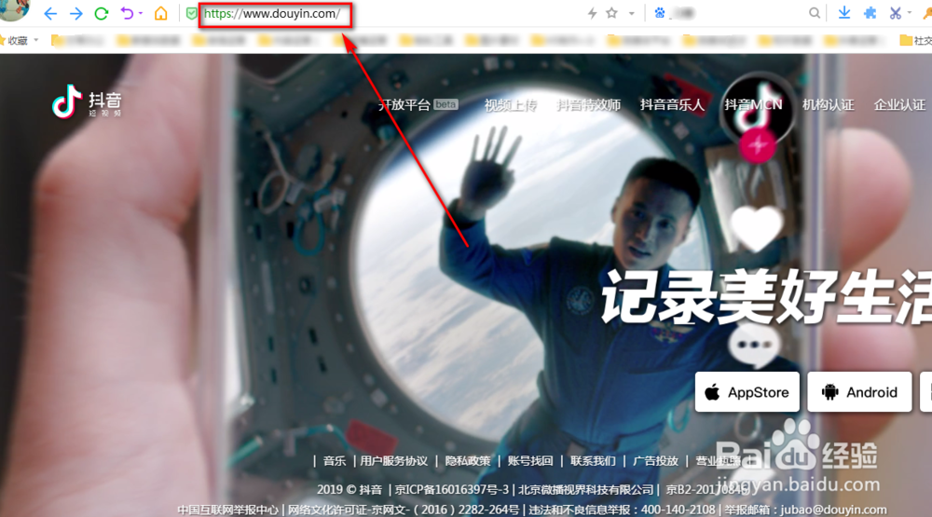Click the 举报邮箱 jubao@douyin.com text
Image resolution: width=932 pixels, height=517 pixels.
(x=805, y=510)
